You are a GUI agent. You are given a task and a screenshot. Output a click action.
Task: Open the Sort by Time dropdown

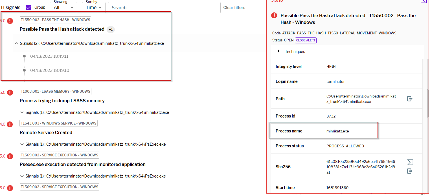[x=94, y=8]
